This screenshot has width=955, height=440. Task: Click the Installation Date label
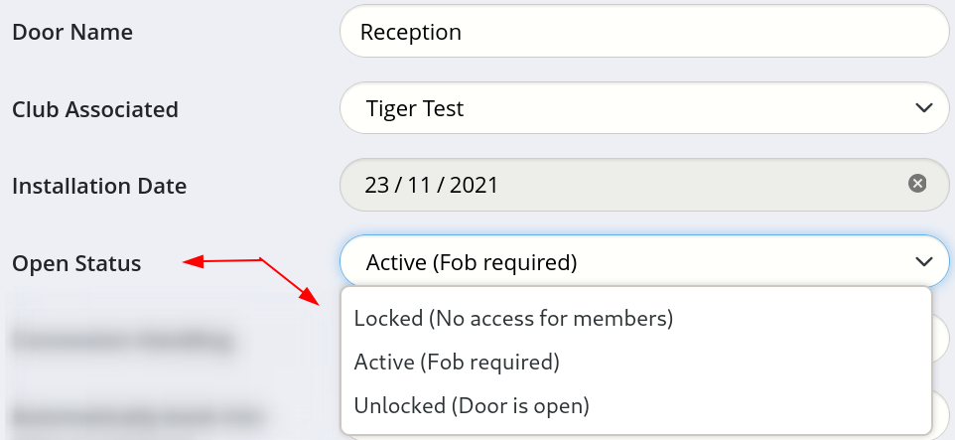[x=99, y=186]
